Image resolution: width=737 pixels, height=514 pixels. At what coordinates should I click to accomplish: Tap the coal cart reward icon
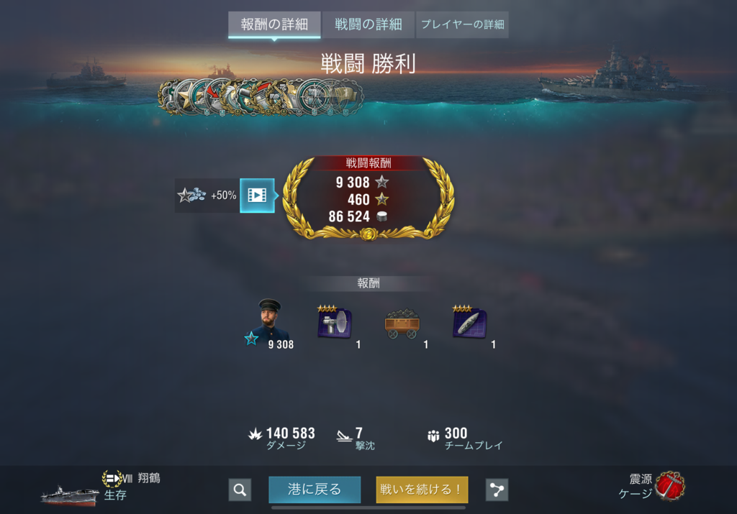402,323
